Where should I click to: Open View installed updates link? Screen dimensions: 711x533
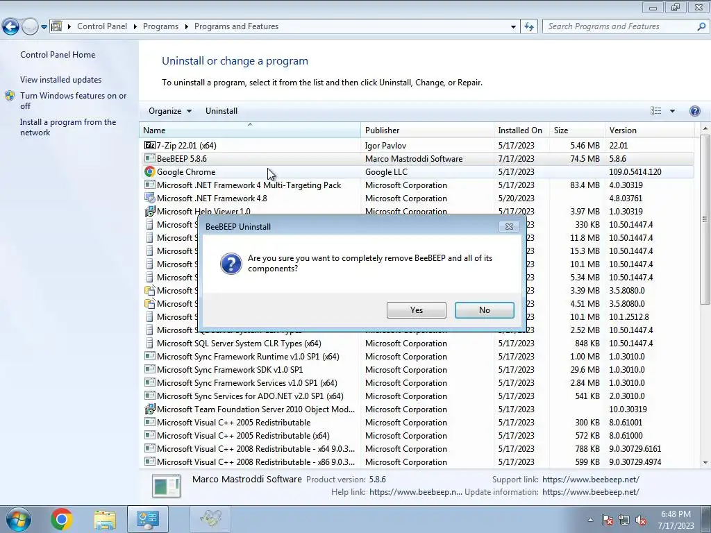coord(61,79)
